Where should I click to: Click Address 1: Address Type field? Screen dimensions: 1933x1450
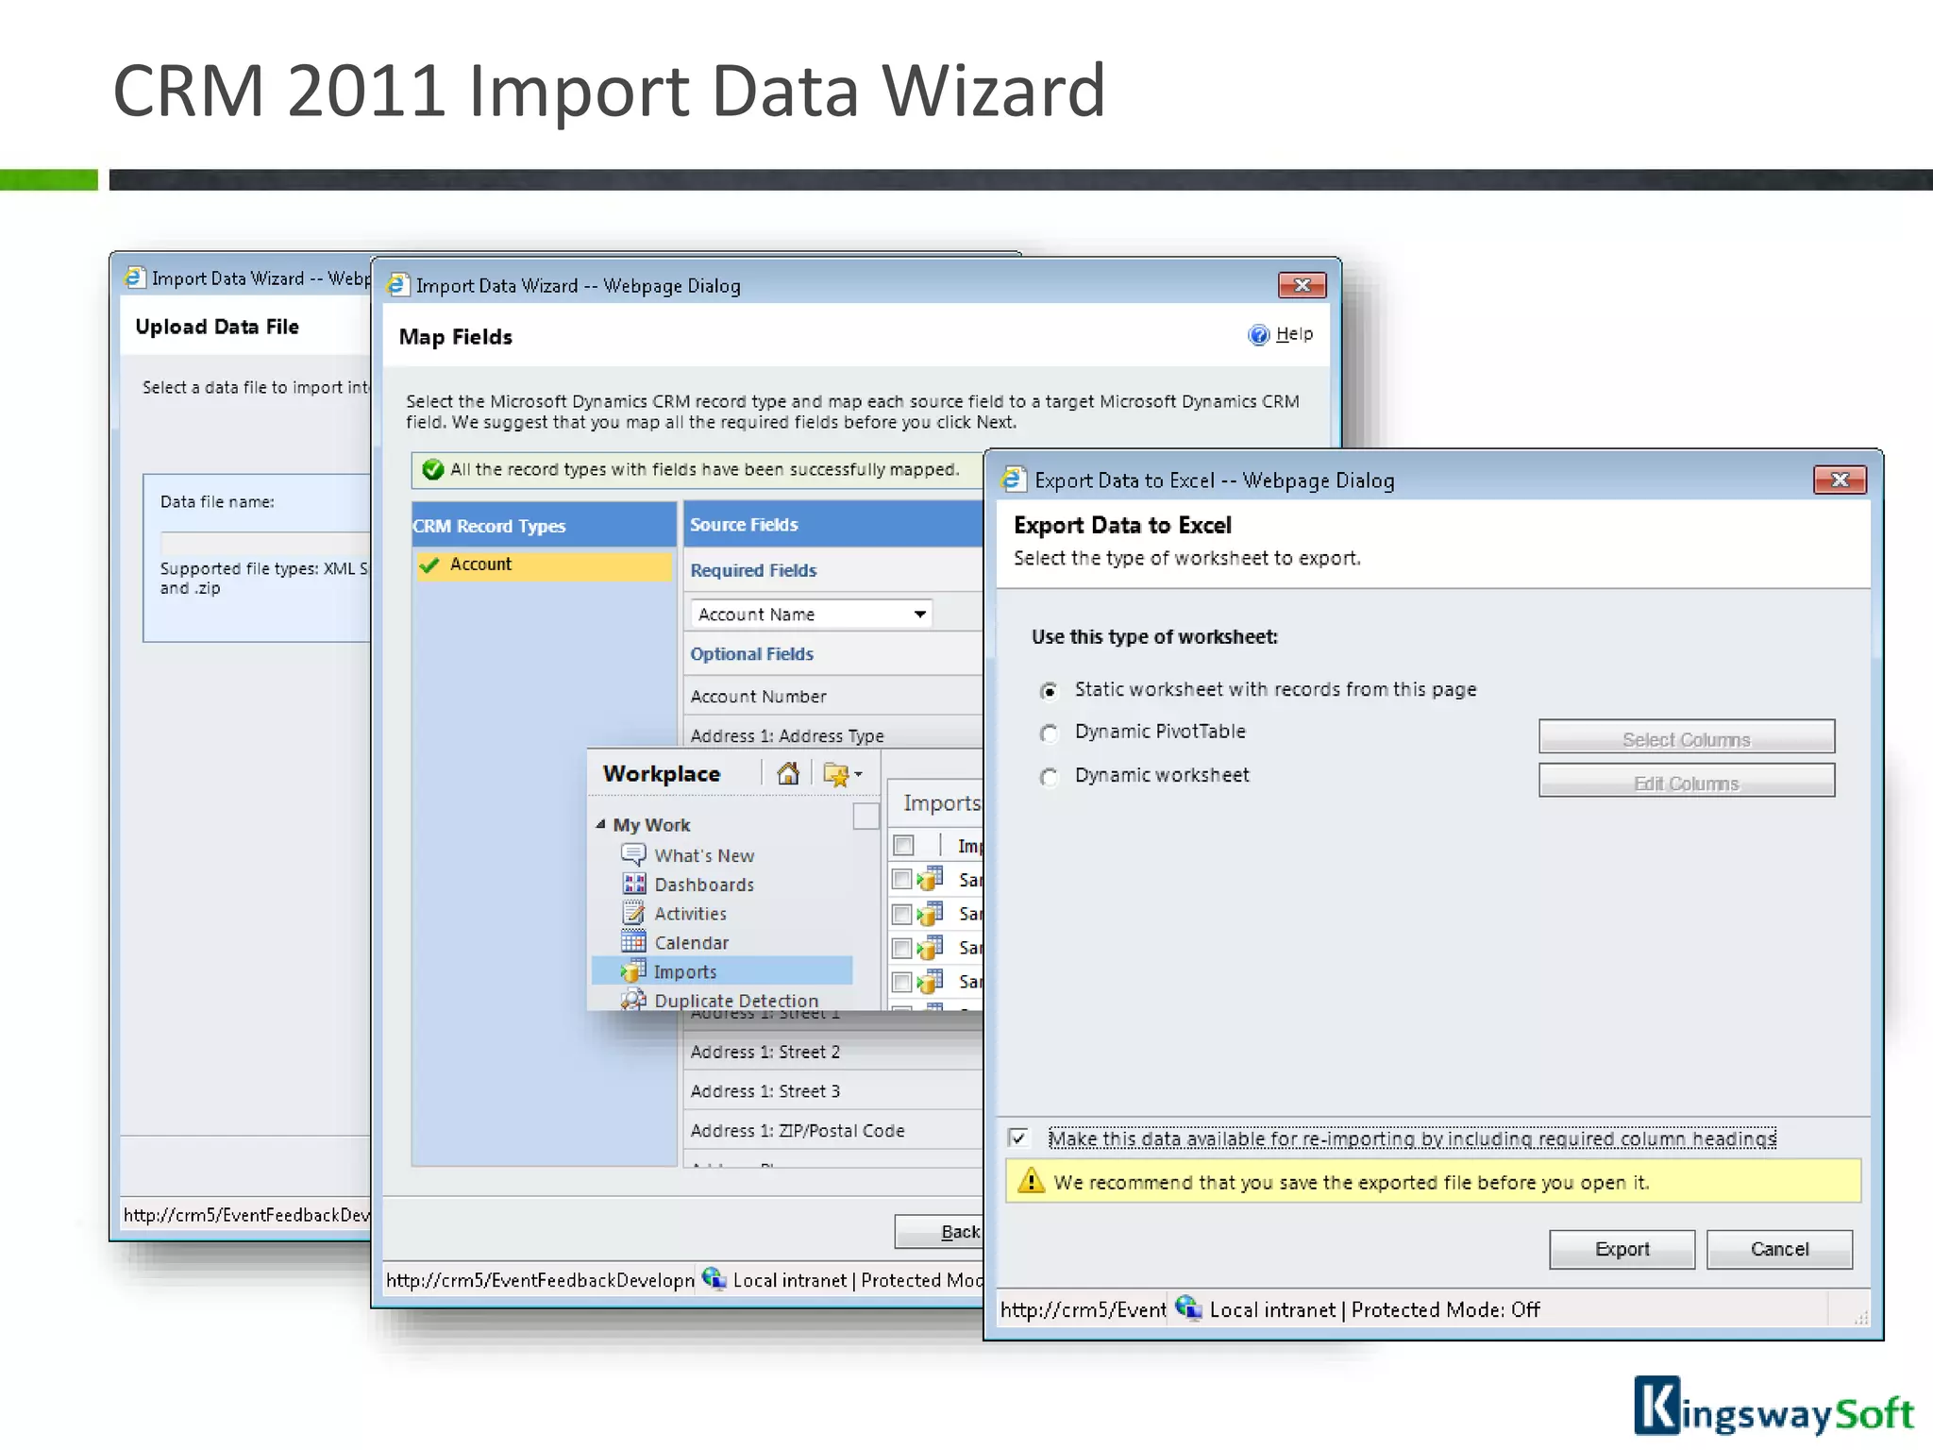(787, 736)
